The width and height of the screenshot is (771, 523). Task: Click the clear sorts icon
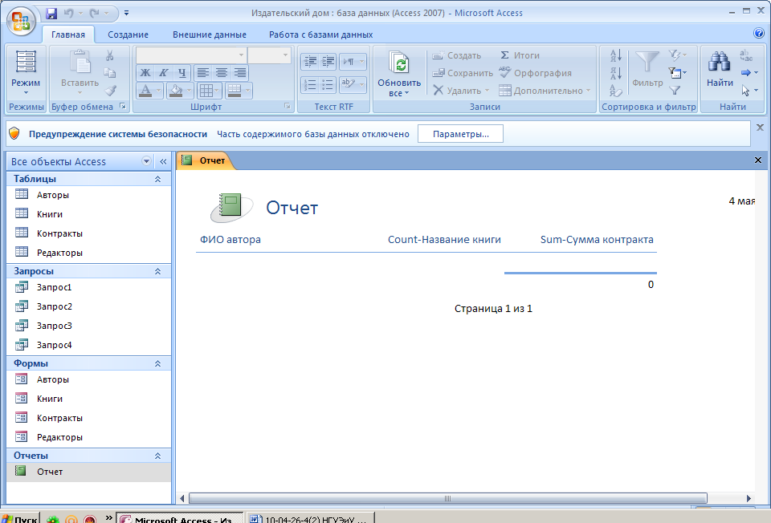click(616, 91)
